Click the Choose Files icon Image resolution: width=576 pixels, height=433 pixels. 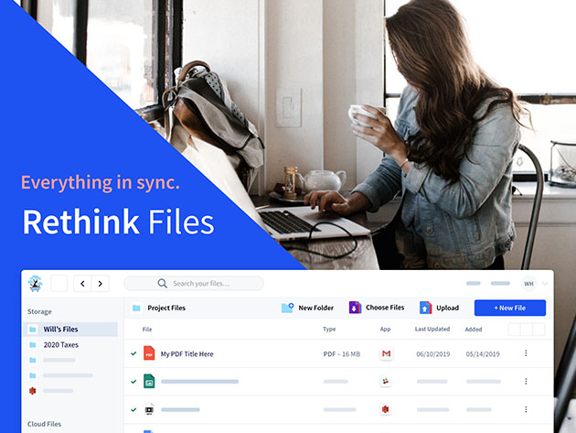(x=355, y=308)
